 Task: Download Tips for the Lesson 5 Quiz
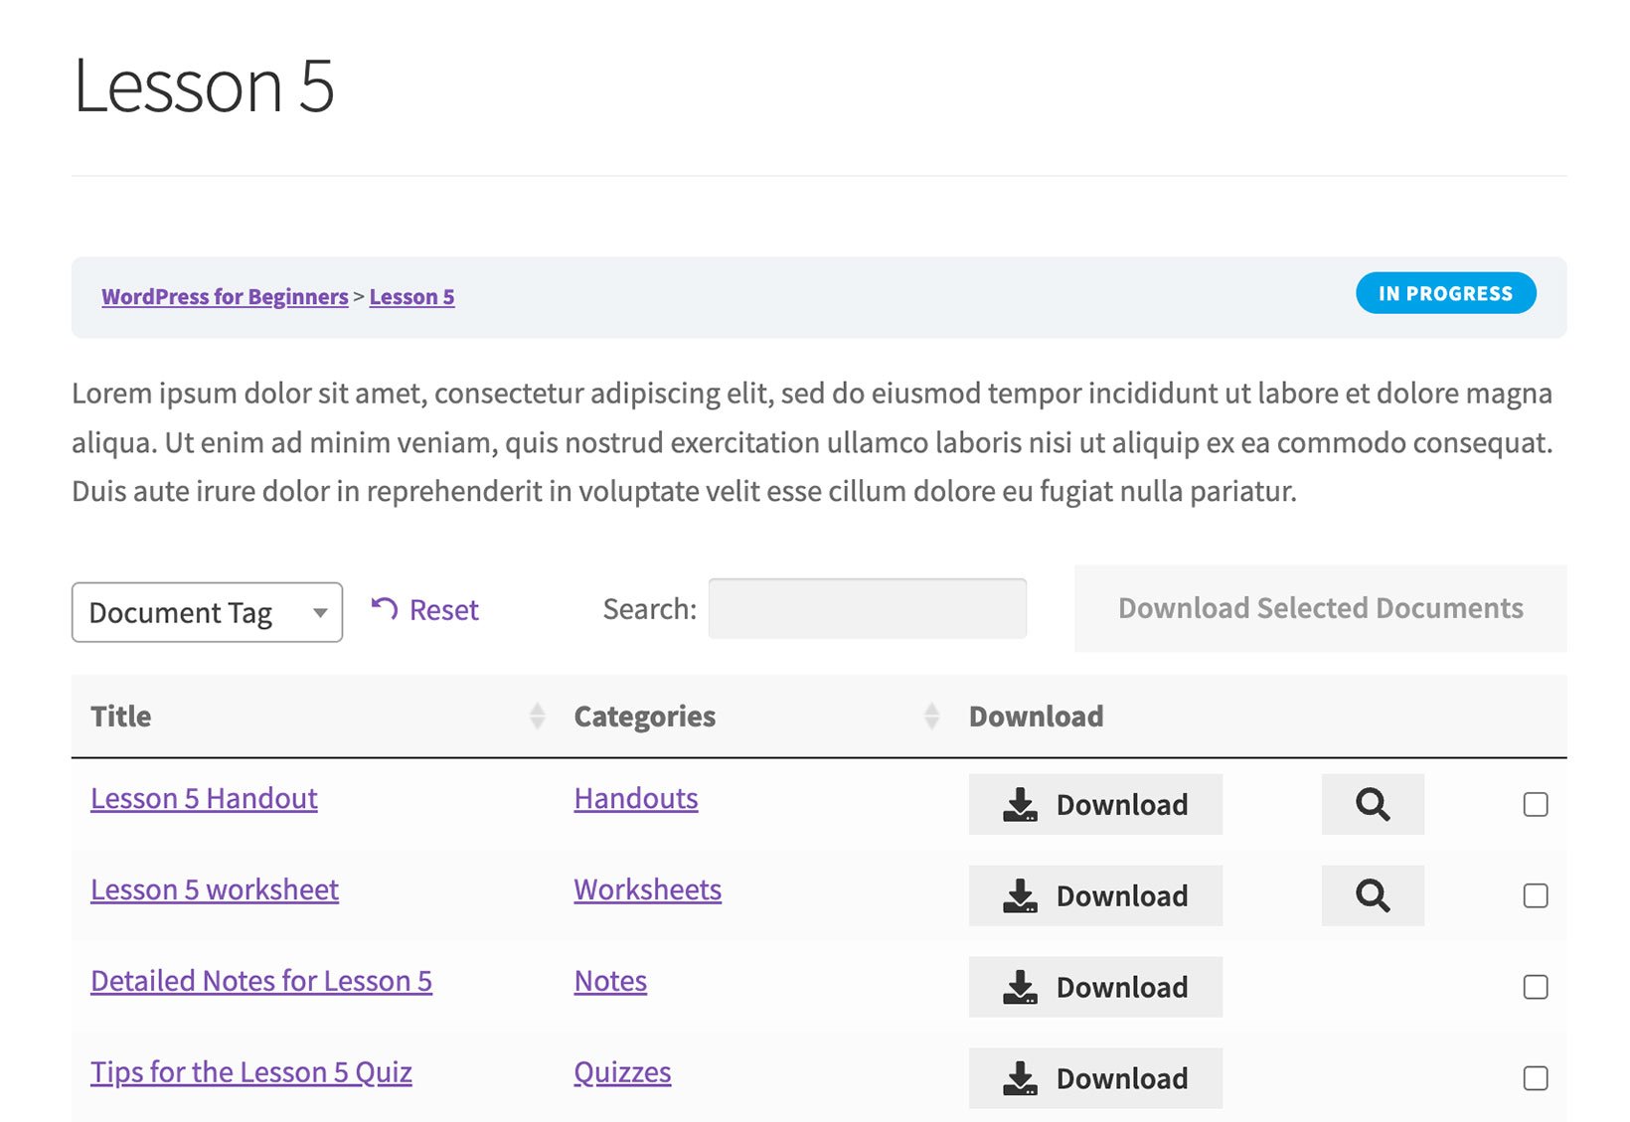pos(1094,1078)
